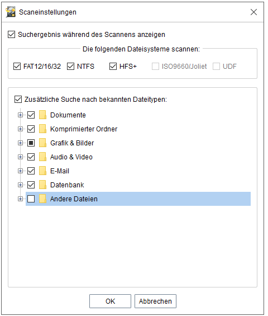Click the Audio & Video folder icon

(42, 157)
